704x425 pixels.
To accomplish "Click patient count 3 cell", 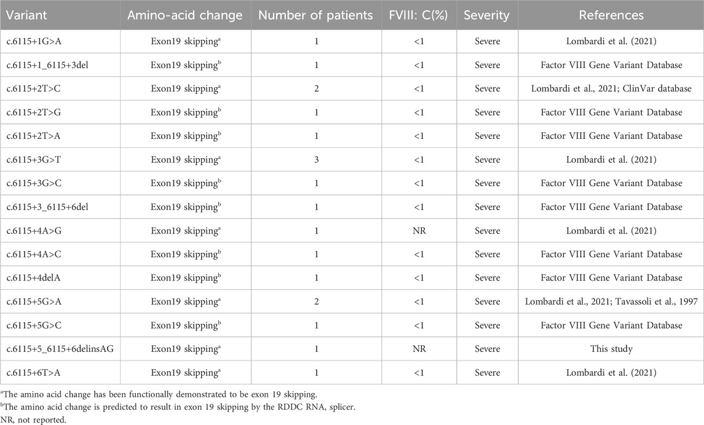I will (x=315, y=160).
